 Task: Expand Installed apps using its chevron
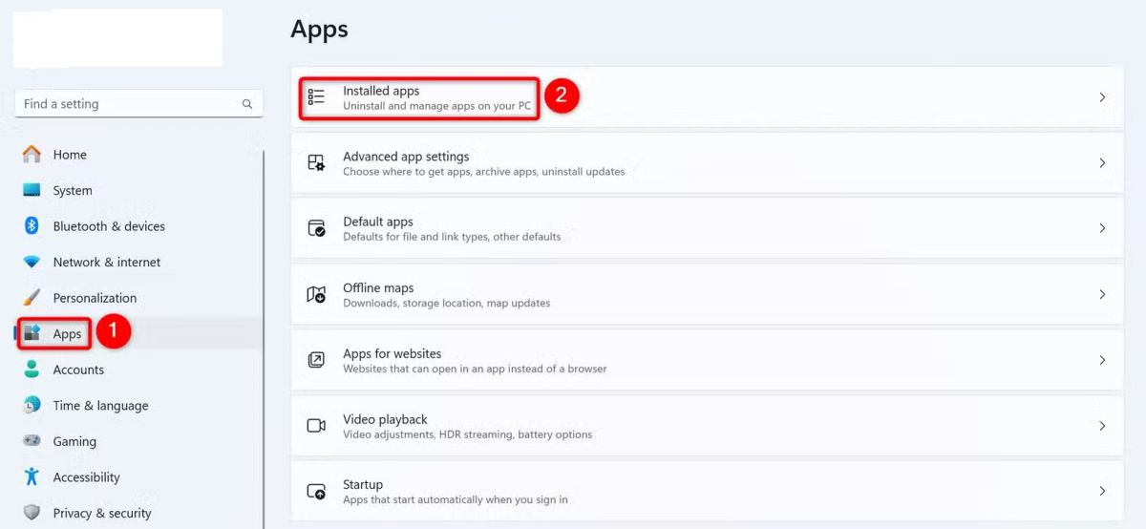click(x=1102, y=97)
